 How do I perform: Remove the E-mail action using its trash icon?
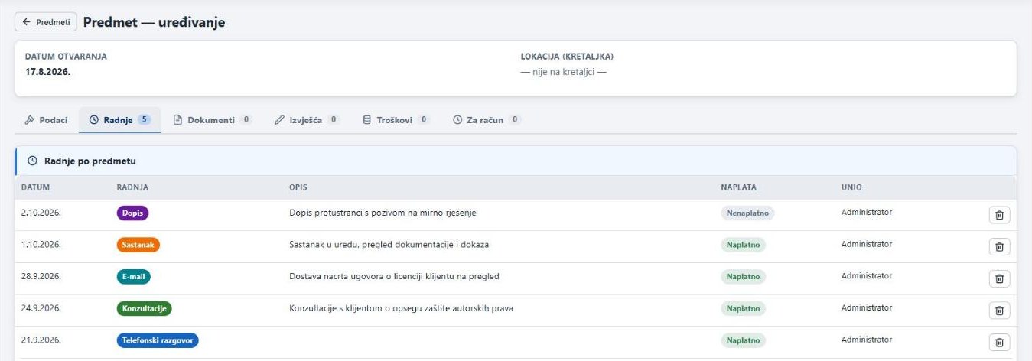(999, 278)
